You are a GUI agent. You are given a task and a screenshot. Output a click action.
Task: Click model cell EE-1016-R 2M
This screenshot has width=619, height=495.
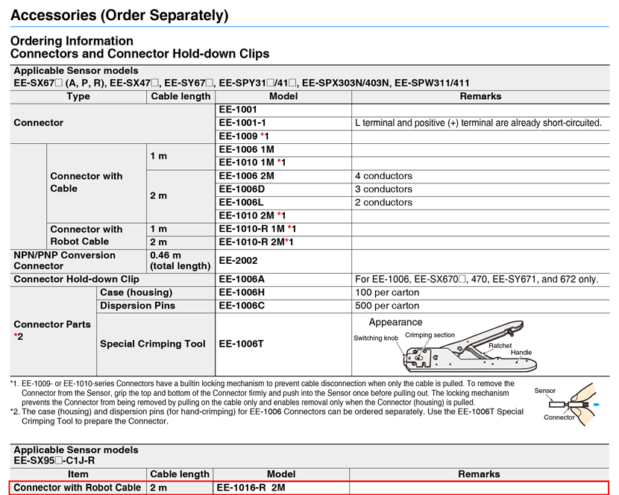click(281, 488)
